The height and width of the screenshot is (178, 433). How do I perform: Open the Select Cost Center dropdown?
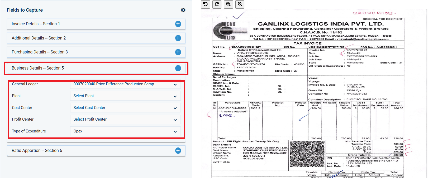125,108
